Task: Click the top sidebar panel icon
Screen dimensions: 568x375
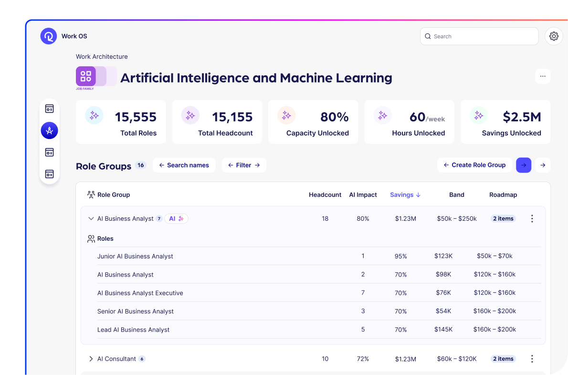Action: (50, 108)
